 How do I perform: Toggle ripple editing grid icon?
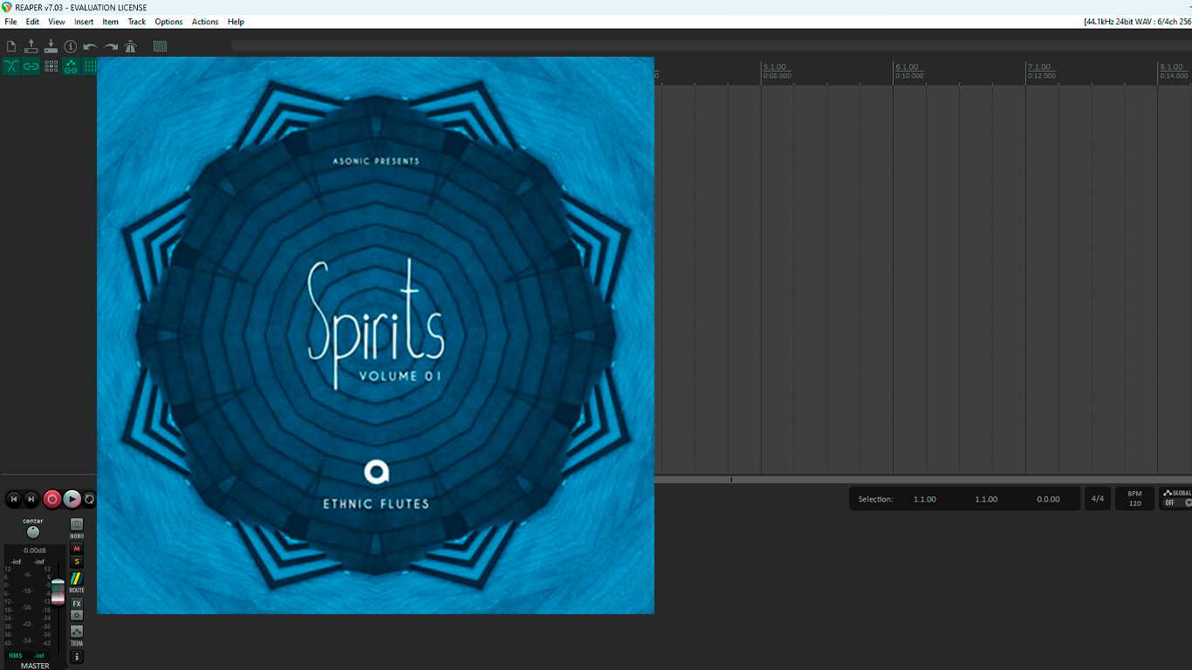(51, 66)
